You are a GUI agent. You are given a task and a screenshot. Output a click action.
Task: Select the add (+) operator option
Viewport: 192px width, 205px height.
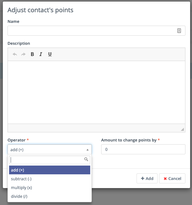[x=49, y=170]
